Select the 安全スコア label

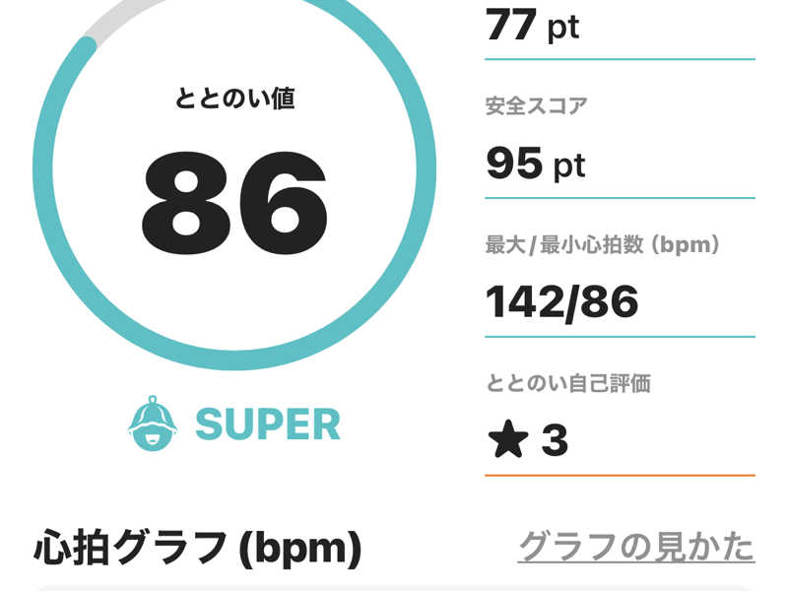[x=536, y=106]
